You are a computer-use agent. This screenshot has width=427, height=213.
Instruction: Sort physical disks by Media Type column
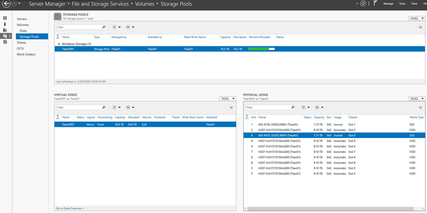(416, 117)
